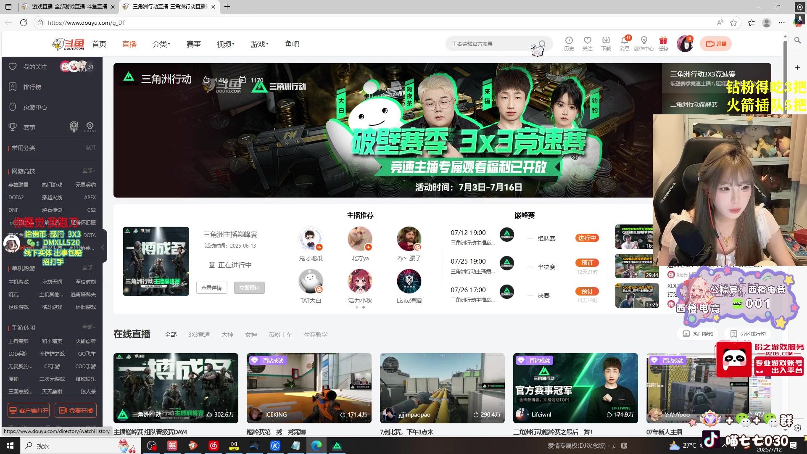Open 创作中心 lightbulb icon

click(643, 43)
